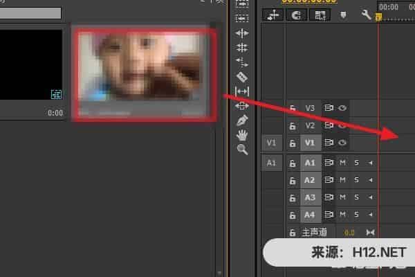This screenshot has height=277, width=415.
Task: Lock the V1 video track
Action: 293,143
